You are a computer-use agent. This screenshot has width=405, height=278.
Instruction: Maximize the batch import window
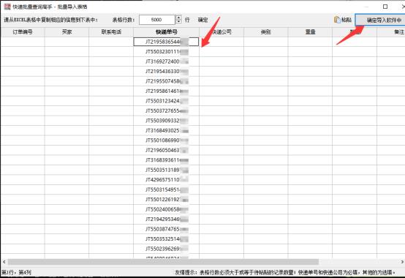pos(385,7)
